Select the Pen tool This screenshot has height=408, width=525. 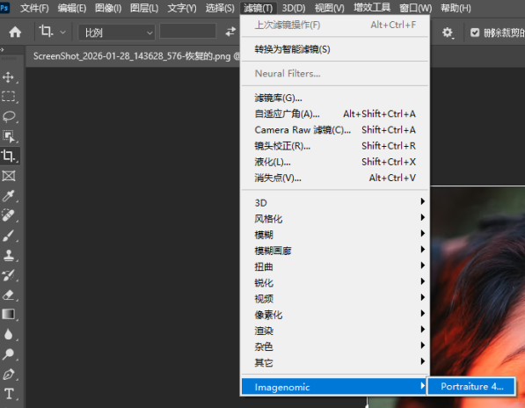(x=9, y=374)
